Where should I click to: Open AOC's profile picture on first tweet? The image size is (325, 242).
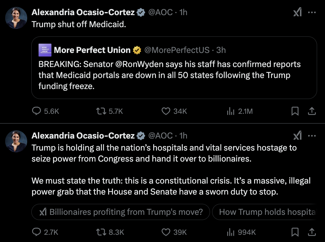(x=16, y=17)
